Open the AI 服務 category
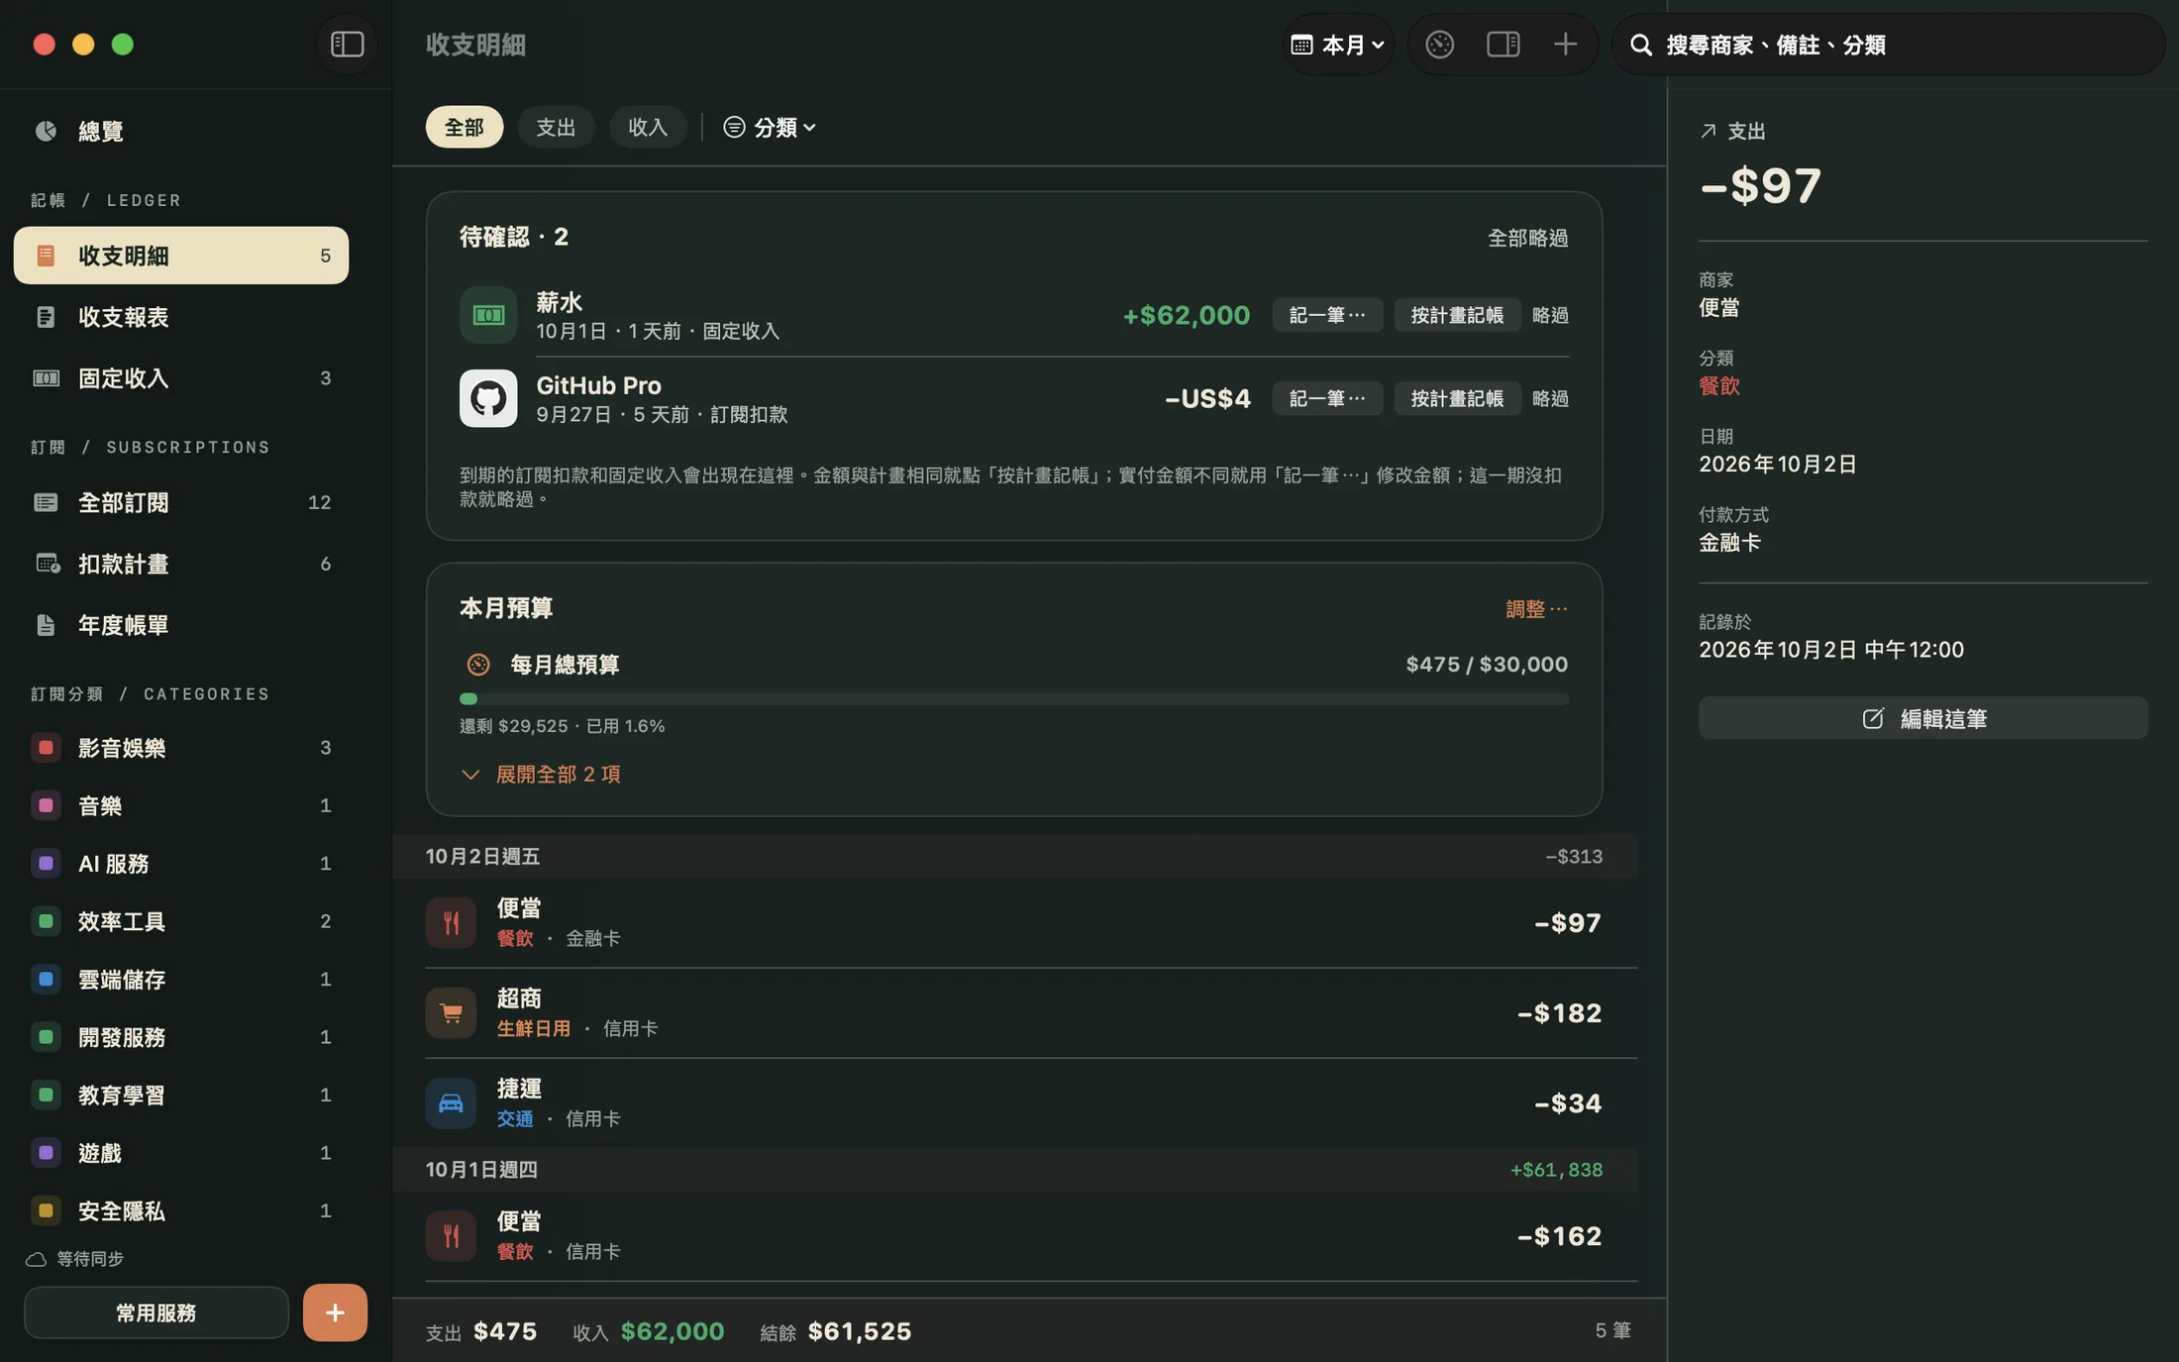This screenshot has width=2179, height=1362. 181,864
